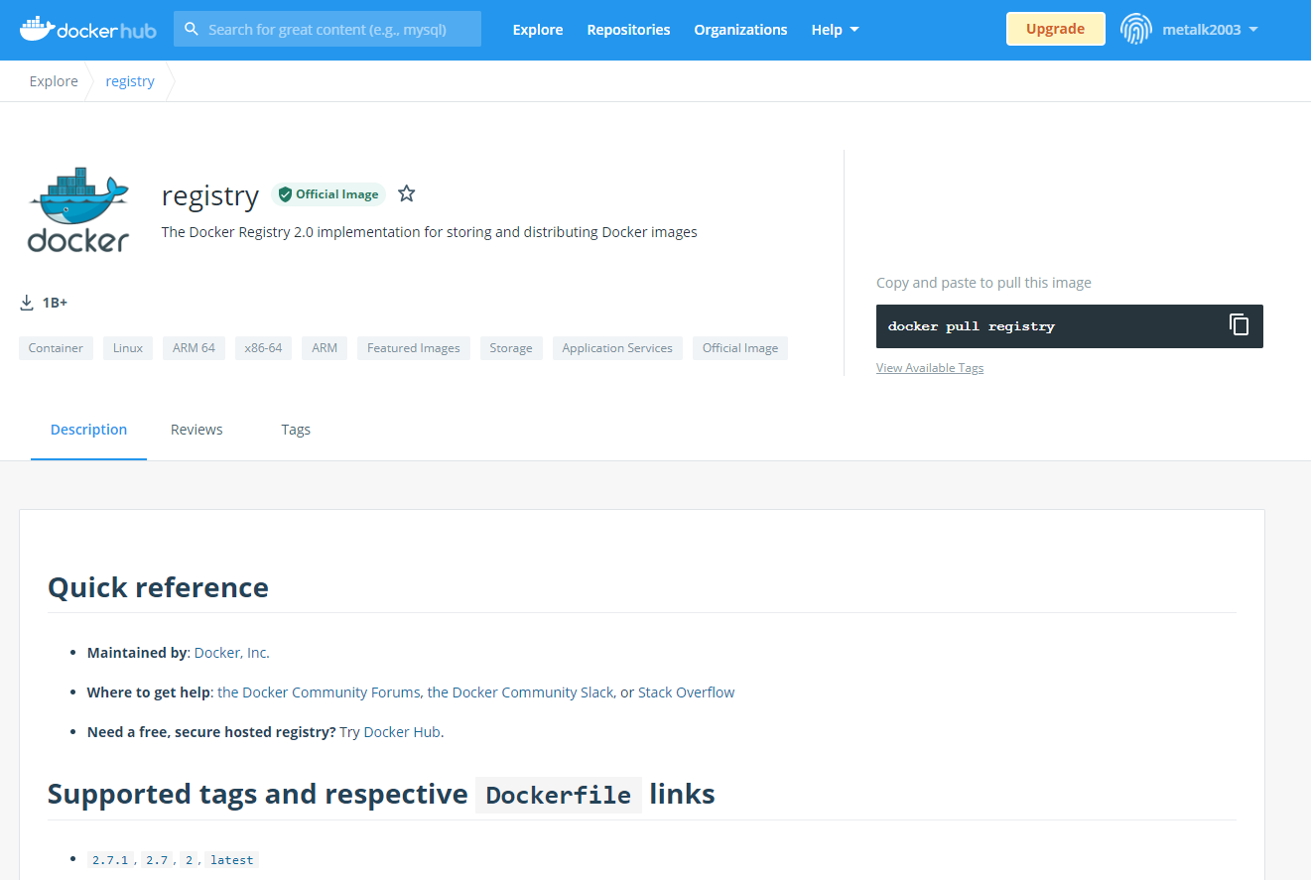This screenshot has width=1311, height=880.
Task: Click the 2.7.1 tag link
Action: [x=110, y=860]
